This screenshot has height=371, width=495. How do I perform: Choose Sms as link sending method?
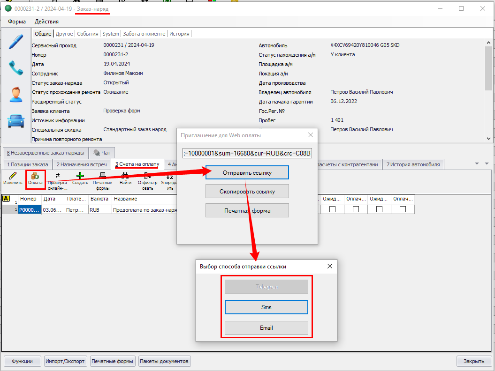click(266, 307)
